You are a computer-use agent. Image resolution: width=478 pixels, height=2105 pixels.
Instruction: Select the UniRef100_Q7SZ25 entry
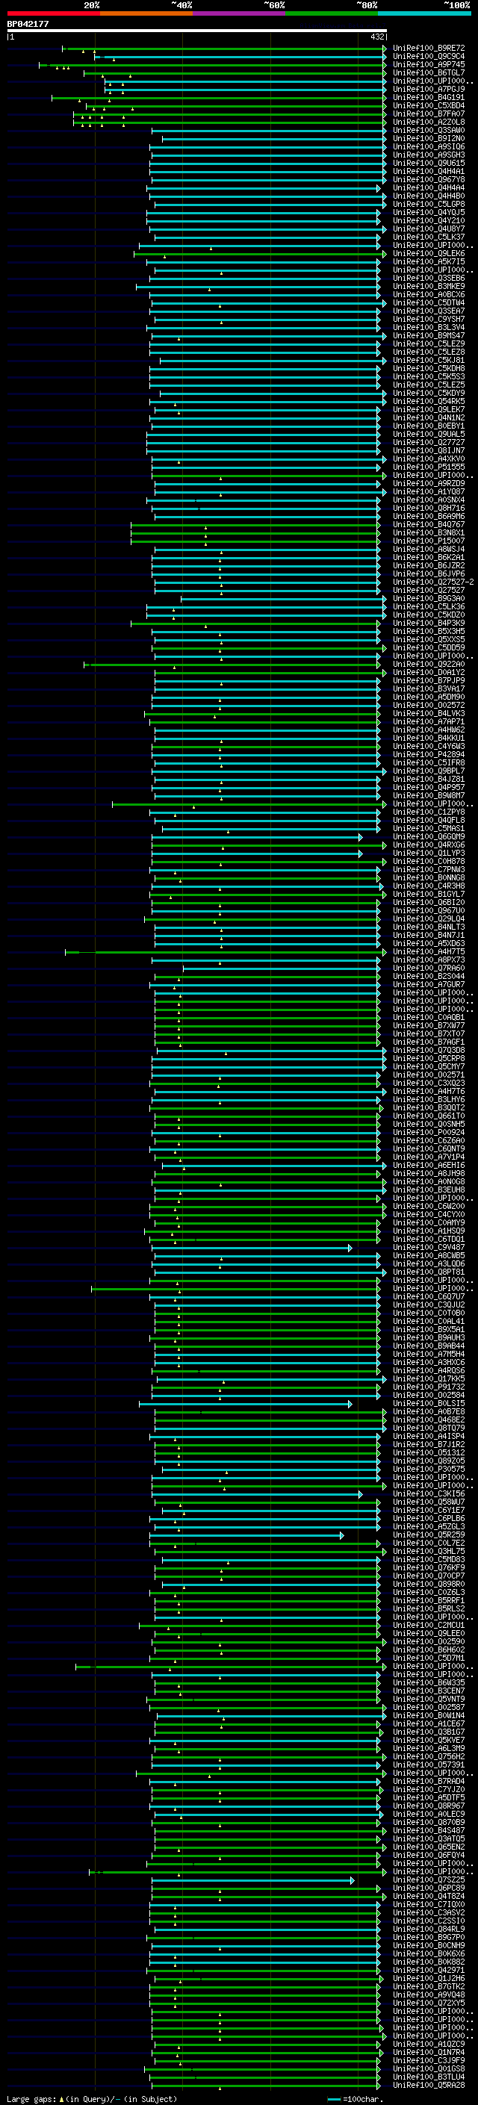point(428,1879)
